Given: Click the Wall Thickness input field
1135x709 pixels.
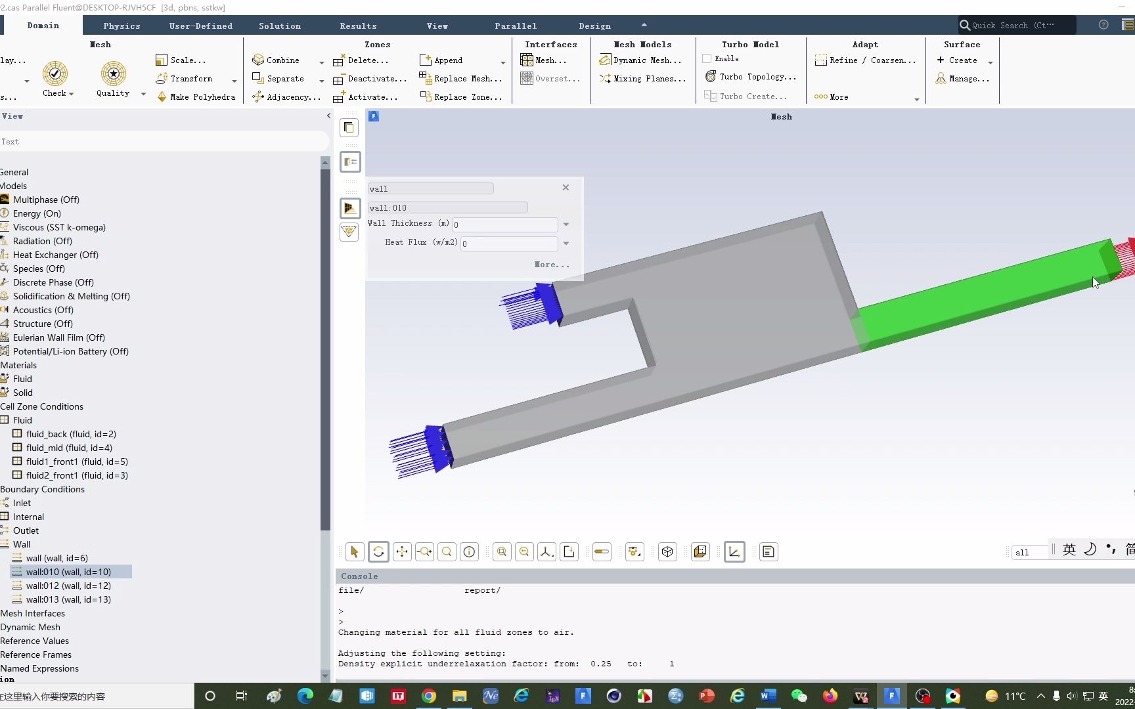Looking at the screenshot, I should point(504,225).
